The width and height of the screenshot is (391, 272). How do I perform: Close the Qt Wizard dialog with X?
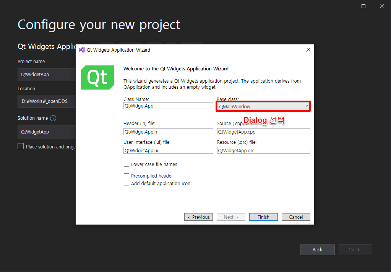[x=308, y=50]
